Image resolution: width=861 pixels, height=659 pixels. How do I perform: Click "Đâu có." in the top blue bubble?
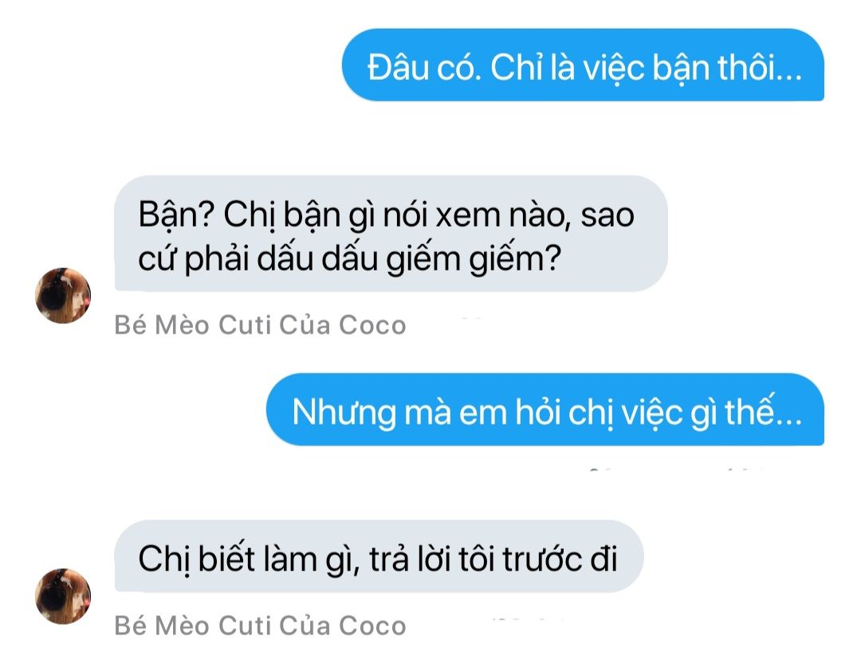[x=424, y=68]
